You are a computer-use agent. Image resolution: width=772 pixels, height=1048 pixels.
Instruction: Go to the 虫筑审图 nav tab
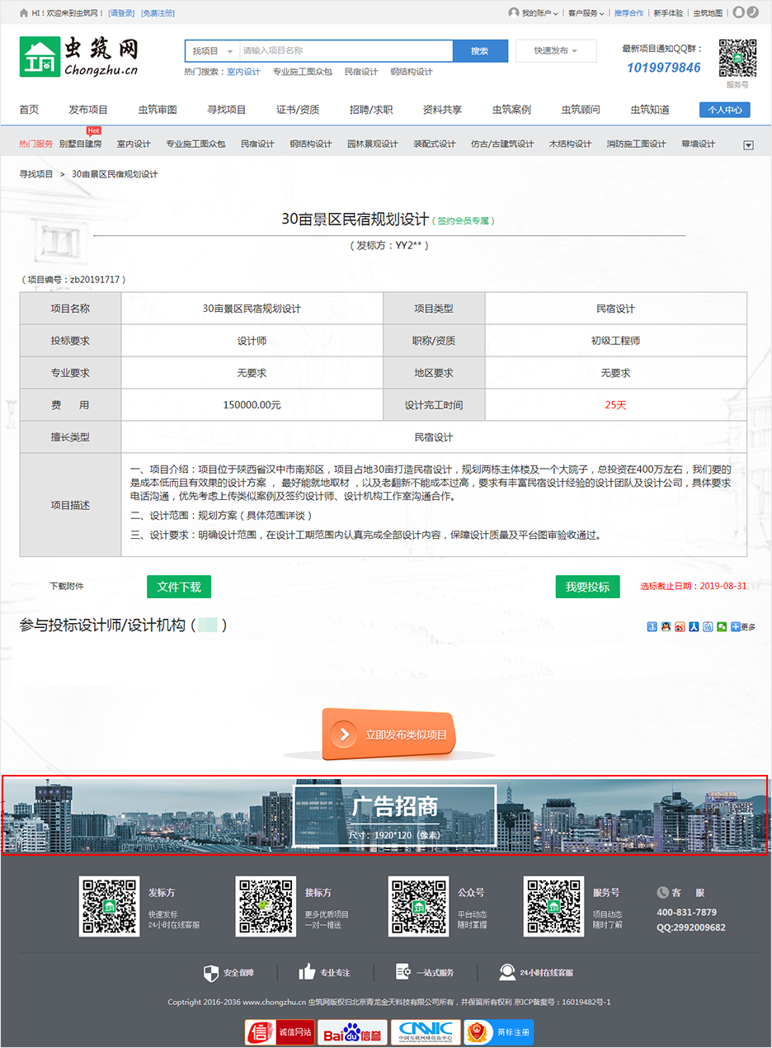[157, 110]
